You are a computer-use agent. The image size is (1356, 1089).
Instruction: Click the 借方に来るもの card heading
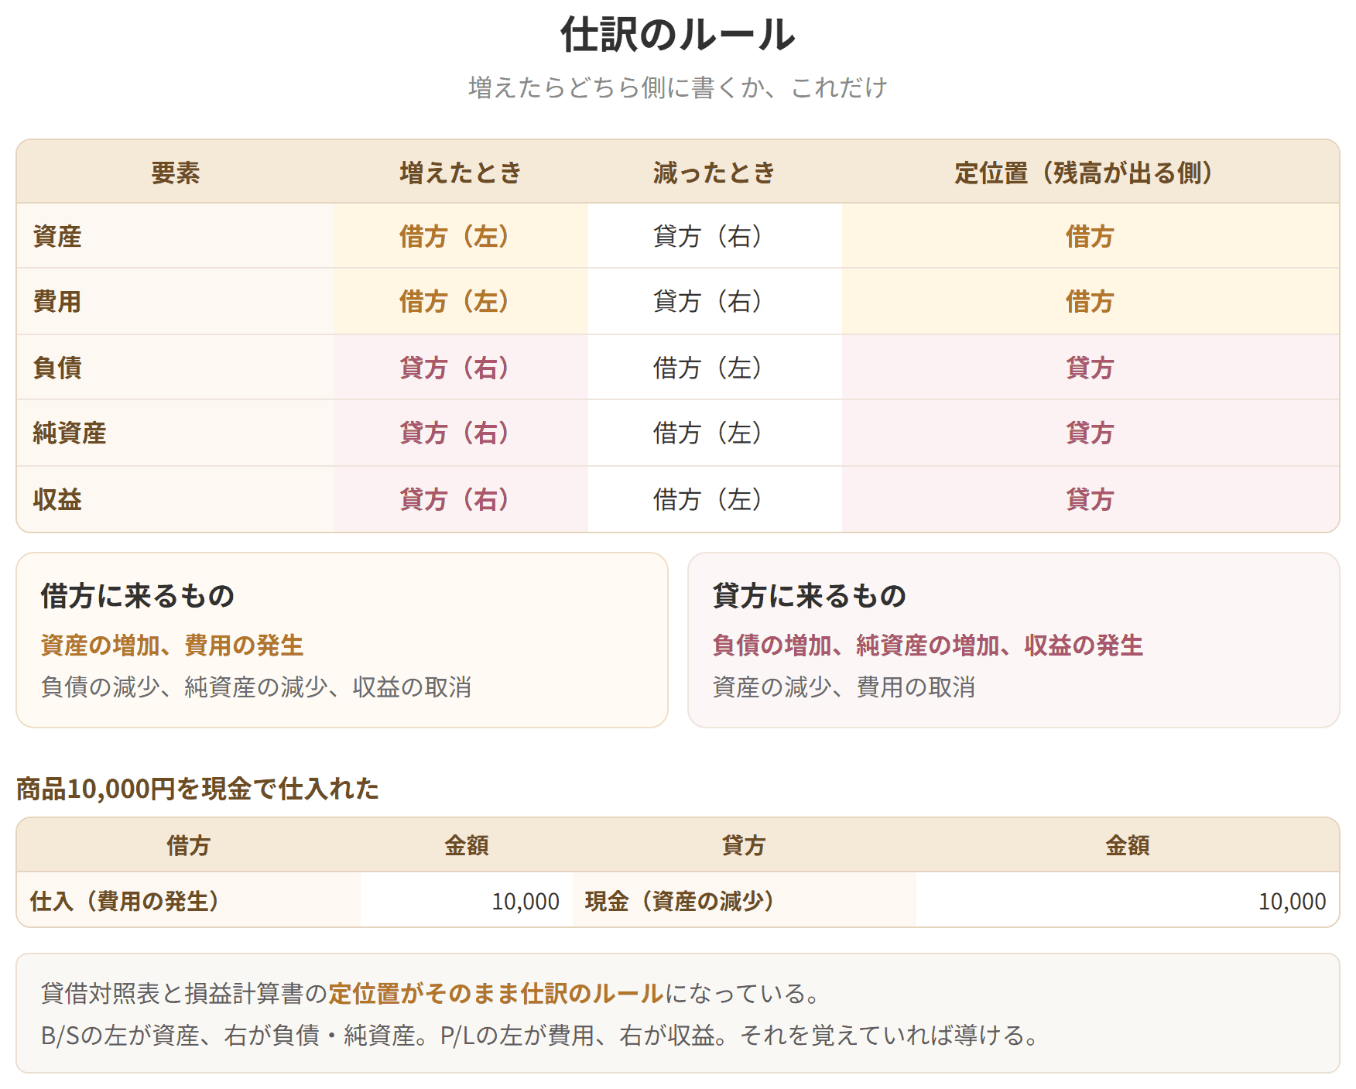(x=138, y=596)
